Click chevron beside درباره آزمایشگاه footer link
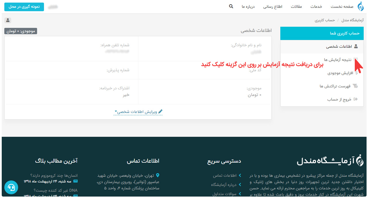The image size is (368, 198). (240, 185)
